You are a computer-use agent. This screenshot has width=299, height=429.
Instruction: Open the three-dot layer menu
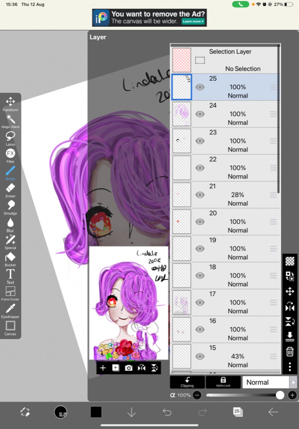coord(290,366)
